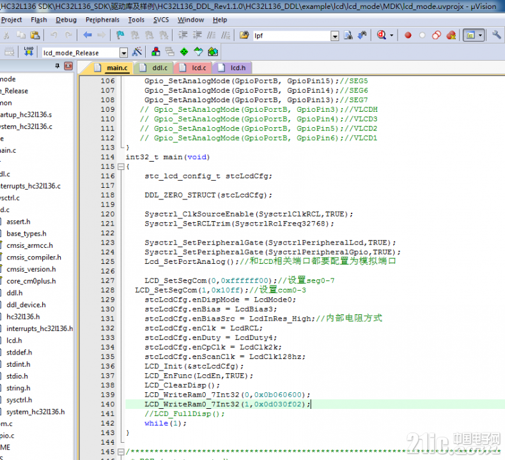Image resolution: width=505 pixels, height=460 pixels.
Task: Click the Batch Build keyboard-like icon
Action: pyautogui.click(x=9, y=52)
